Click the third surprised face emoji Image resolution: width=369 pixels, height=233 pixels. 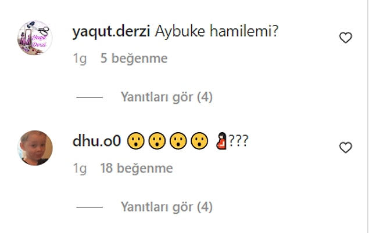178,141
